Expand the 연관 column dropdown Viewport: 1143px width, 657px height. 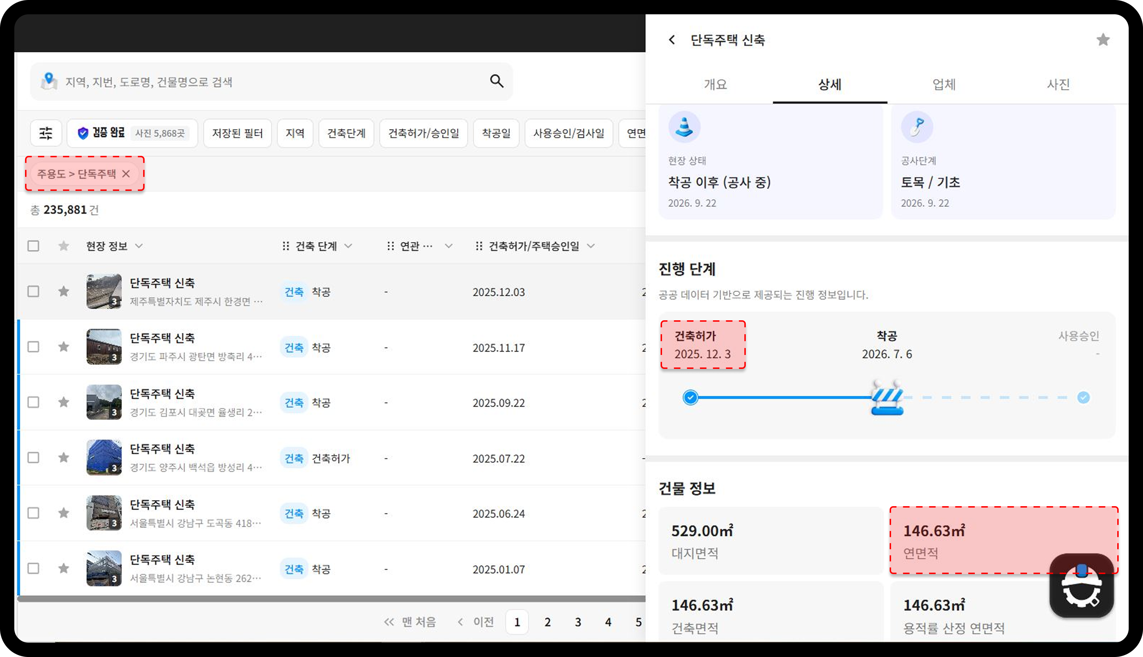coord(448,246)
